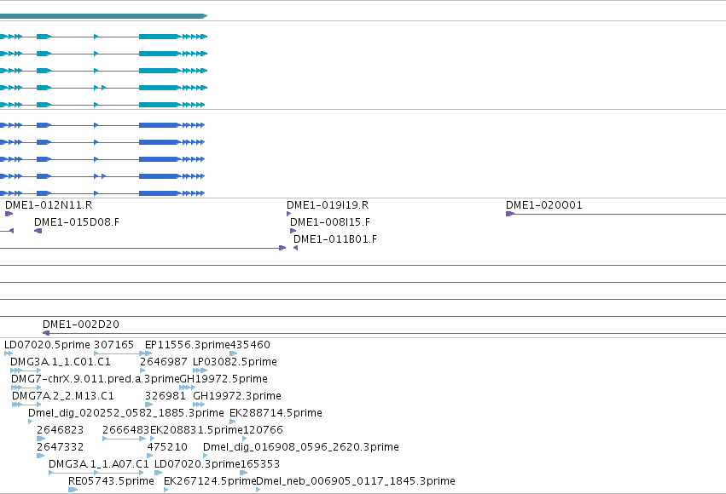Select the blue arrow glyph under 165353
The image size is (726, 494).
pyautogui.click(x=244, y=473)
